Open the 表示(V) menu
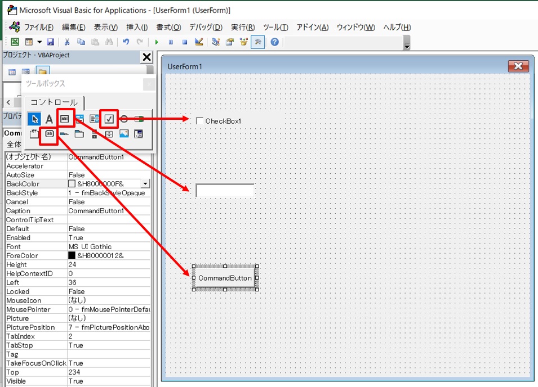The width and height of the screenshot is (538, 387). click(x=106, y=27)
